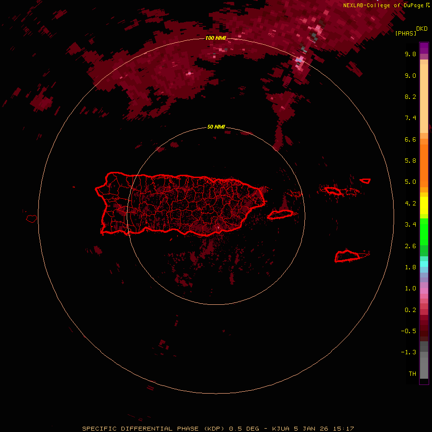
Task: Click the DKD product code label
Action: [x=422, y=28]
